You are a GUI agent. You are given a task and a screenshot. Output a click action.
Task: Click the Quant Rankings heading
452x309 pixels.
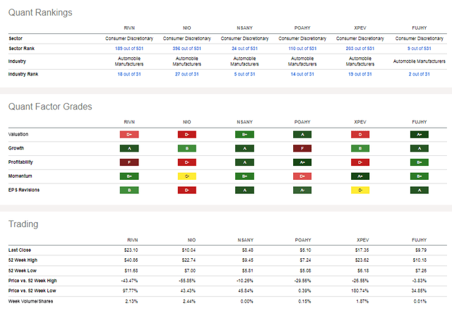click(x=40, y=13)
